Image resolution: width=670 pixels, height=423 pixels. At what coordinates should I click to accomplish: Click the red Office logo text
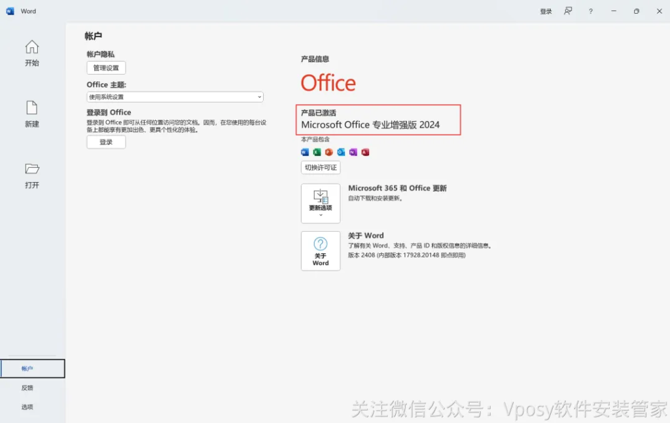pyautogui.click(x=328, y=83)
